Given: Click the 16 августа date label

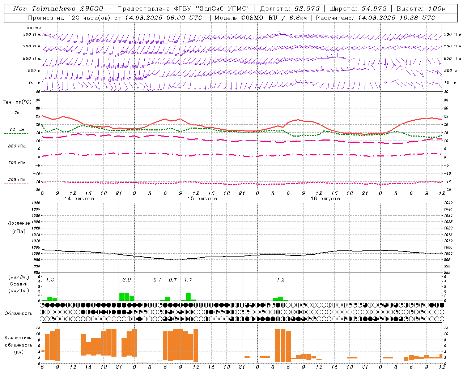Looking at the screenshot, I should [325, 199].
